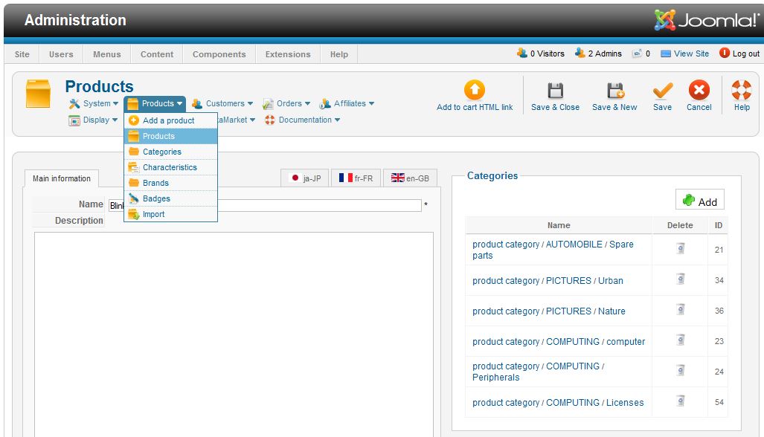764x437 pixels.
Task: Expand the System dropdown menu
Action: [94, 103]
